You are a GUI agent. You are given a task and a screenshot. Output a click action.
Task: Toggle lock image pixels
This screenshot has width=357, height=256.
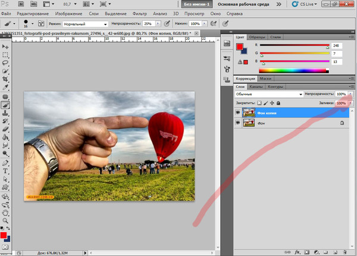point(265,103)
